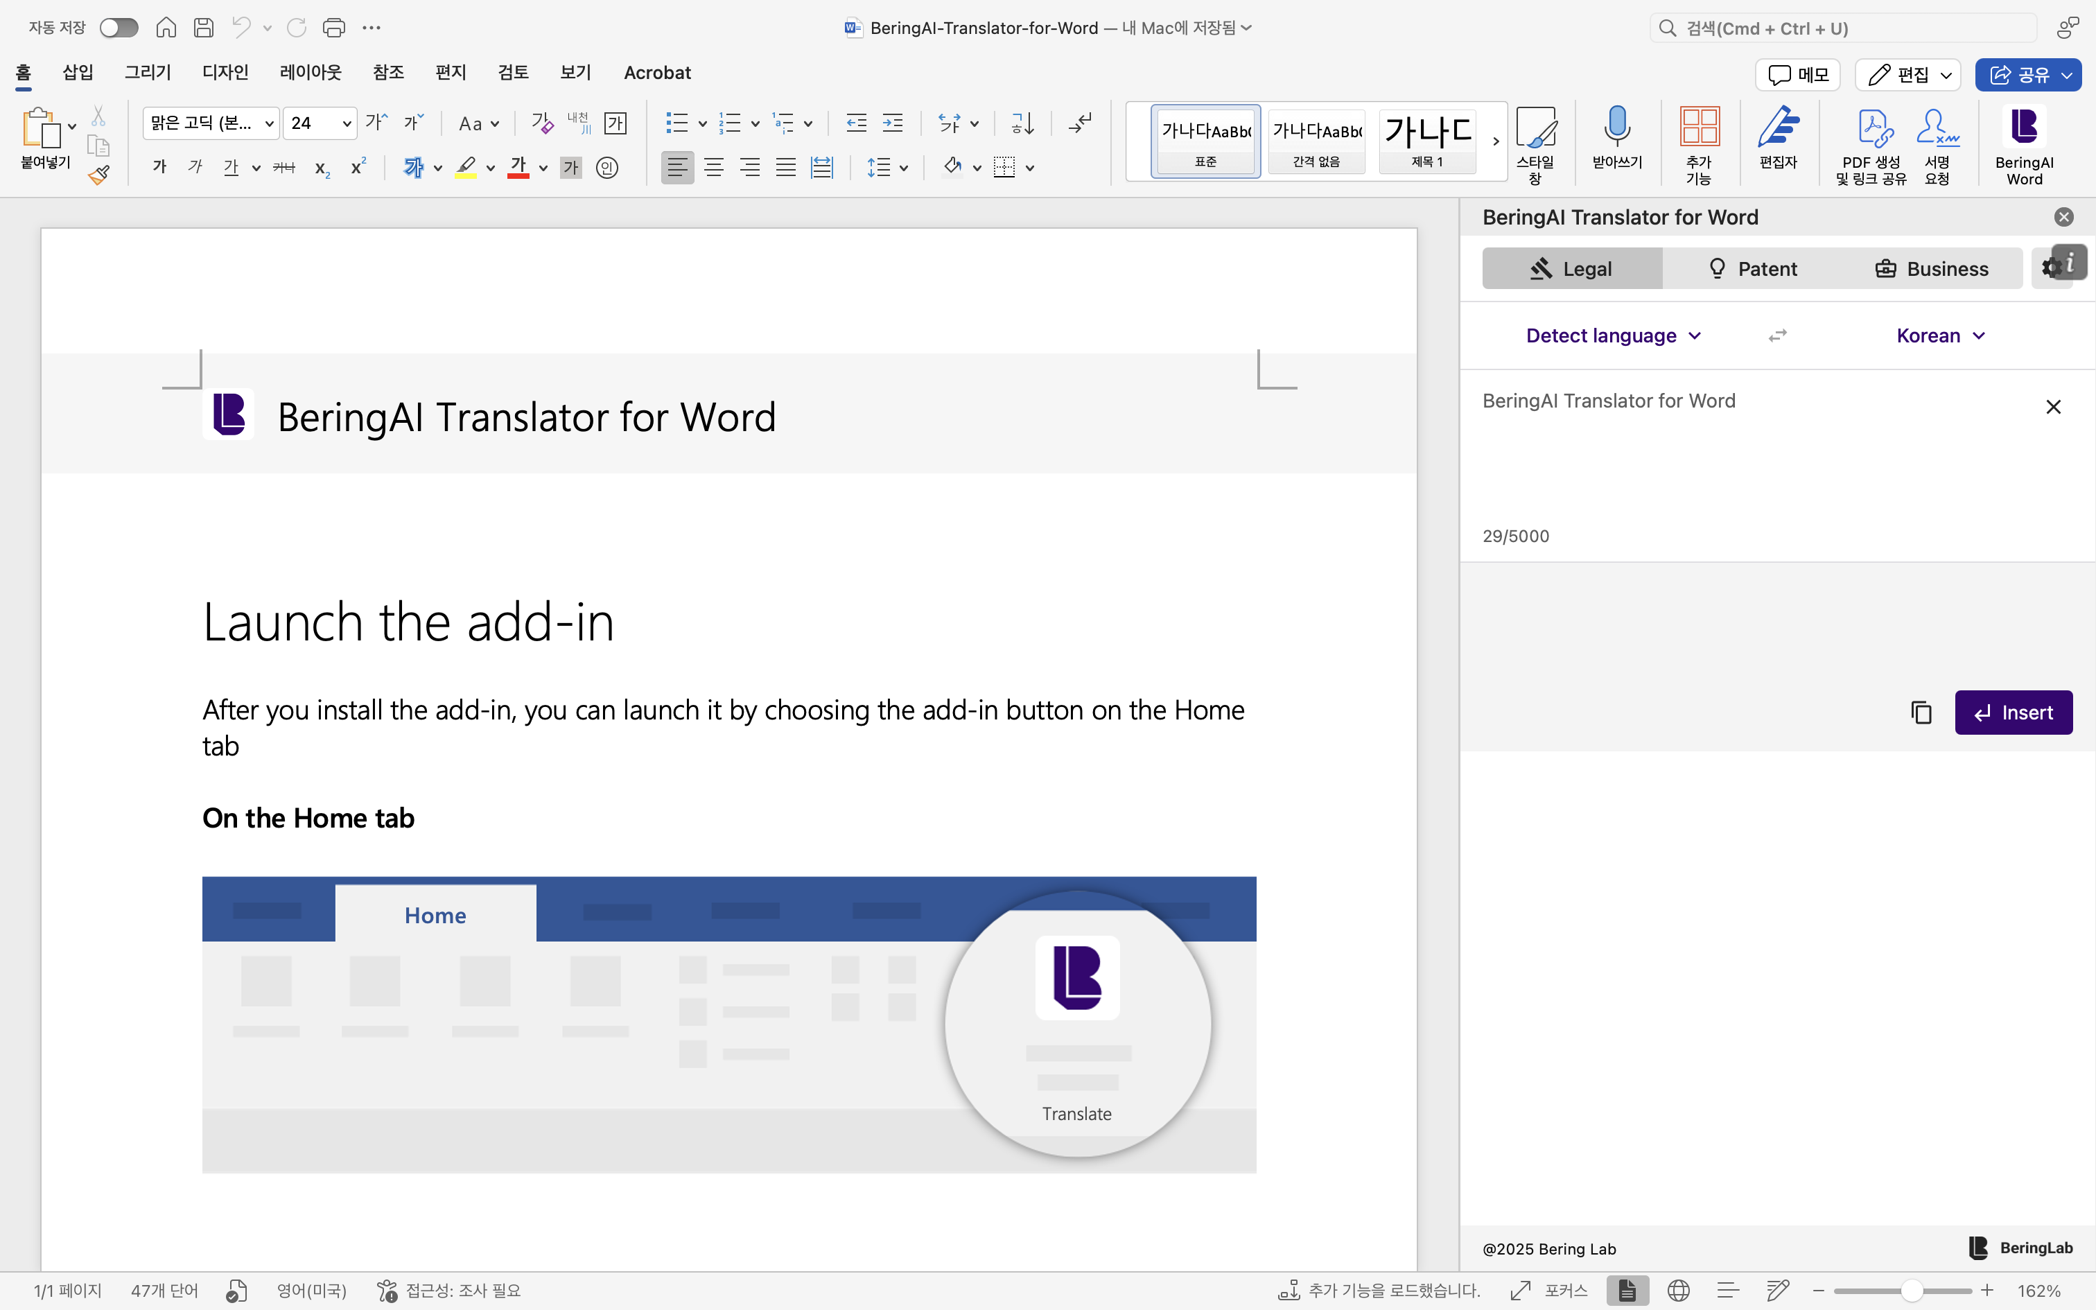Apply red font color

coord(518,167)
